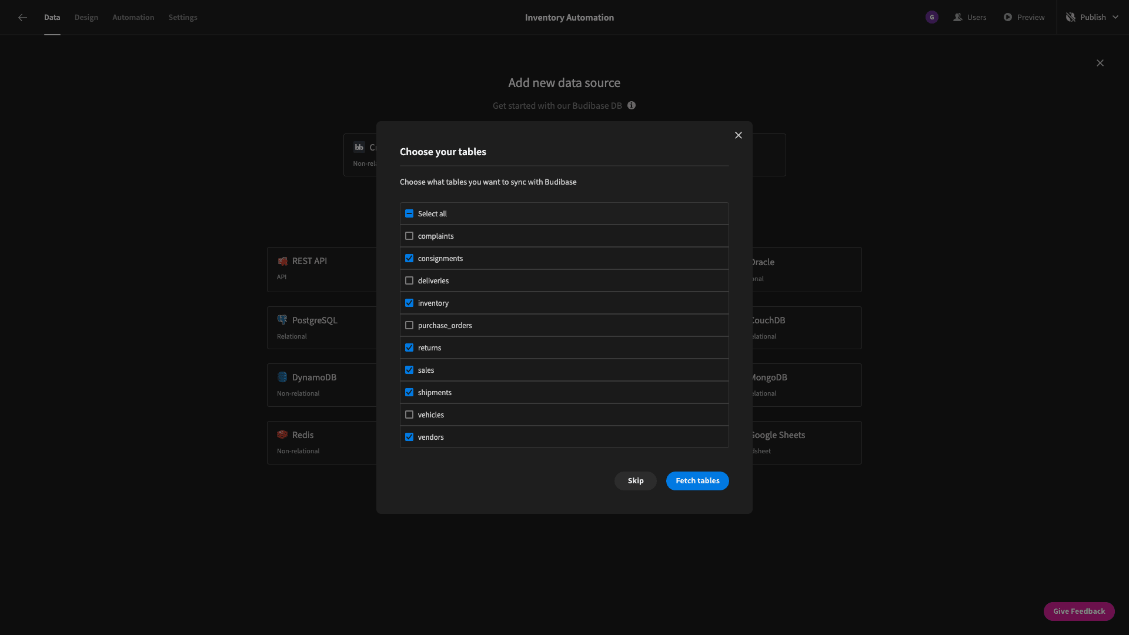Image resolution: width=1129 pixels, height=635 pixels.
Task: Click the Budibase bb logo icon
Action: (x=359, y=147)
